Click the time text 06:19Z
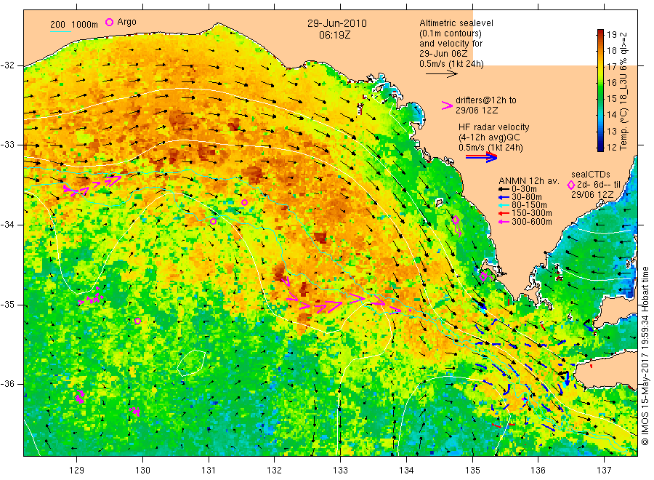The image size is (654, 480). tap(334, 36)
